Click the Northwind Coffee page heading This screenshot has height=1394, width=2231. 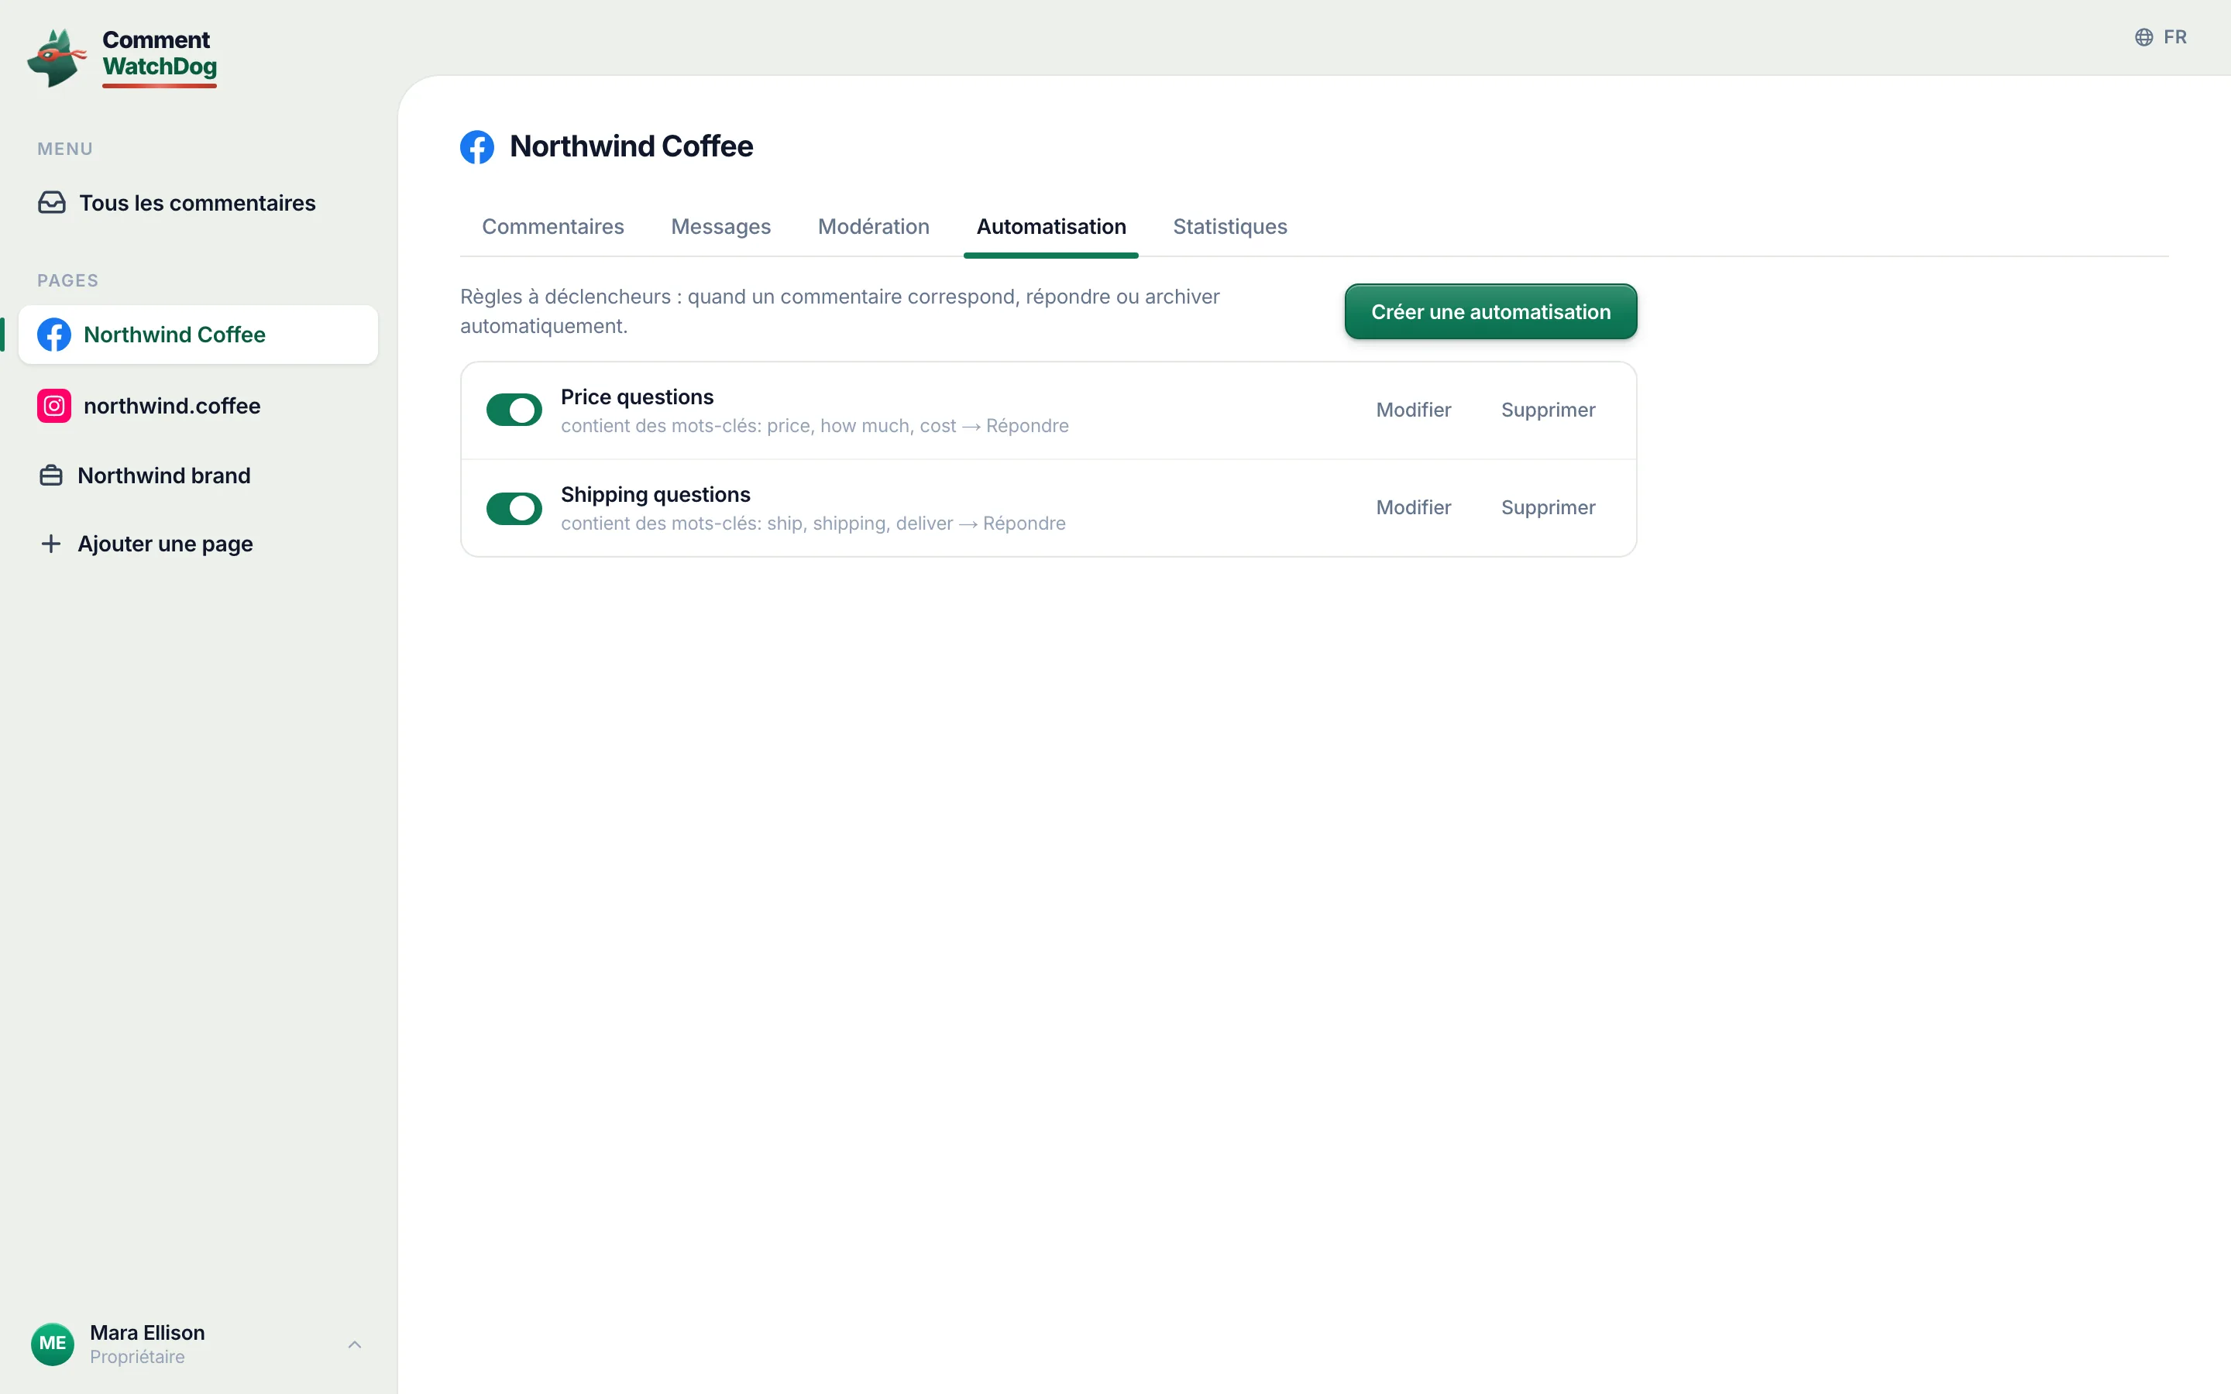tap(631, 146)
